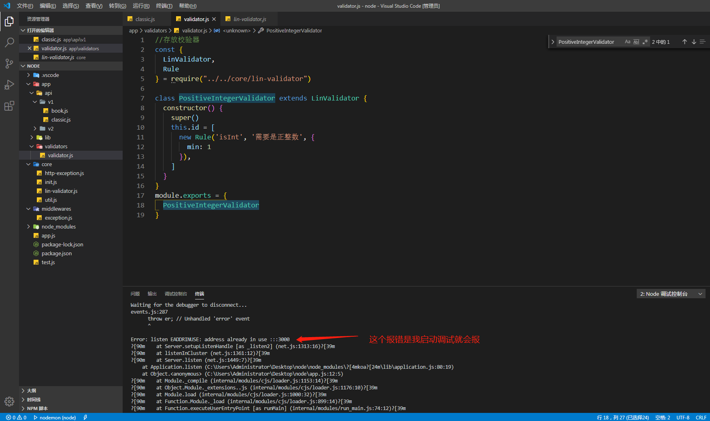
Task: Change line endings via CRLF status item
Action: coord(701,417)
